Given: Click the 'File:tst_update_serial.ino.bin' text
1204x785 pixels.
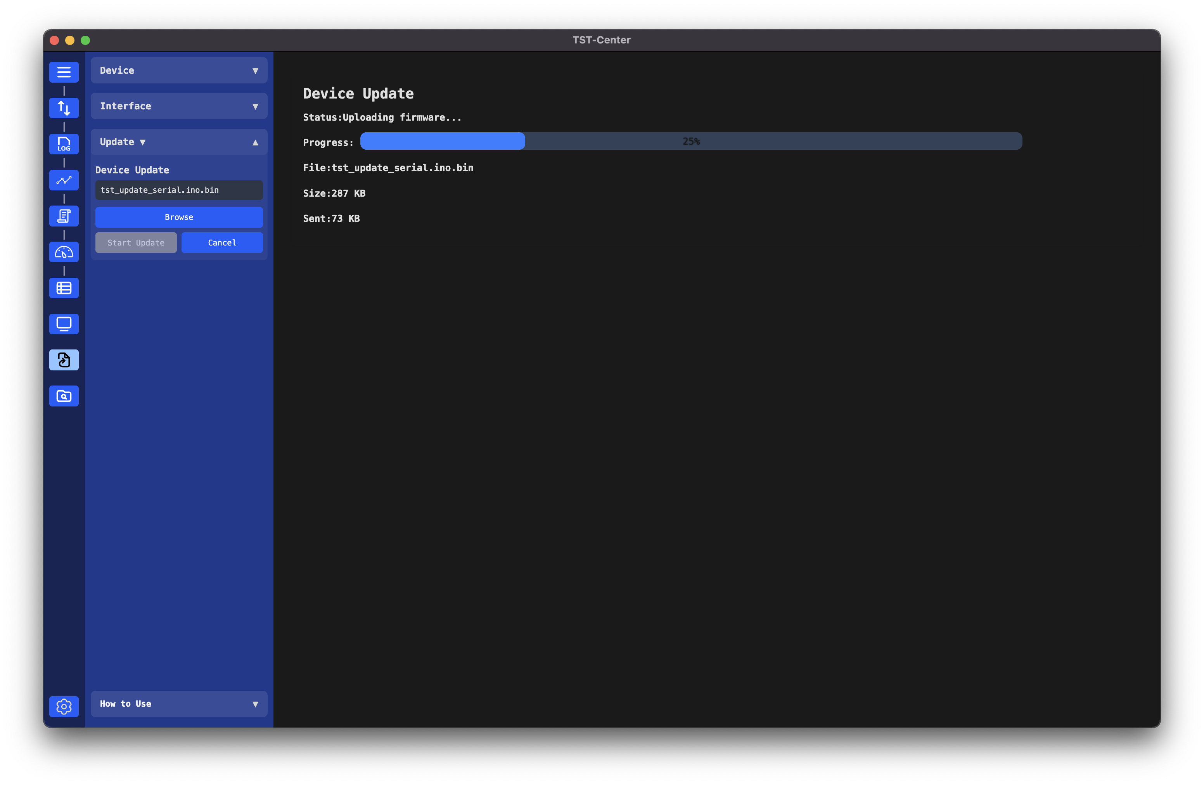Looking at the screenshot, I should [x=388, y=168].
